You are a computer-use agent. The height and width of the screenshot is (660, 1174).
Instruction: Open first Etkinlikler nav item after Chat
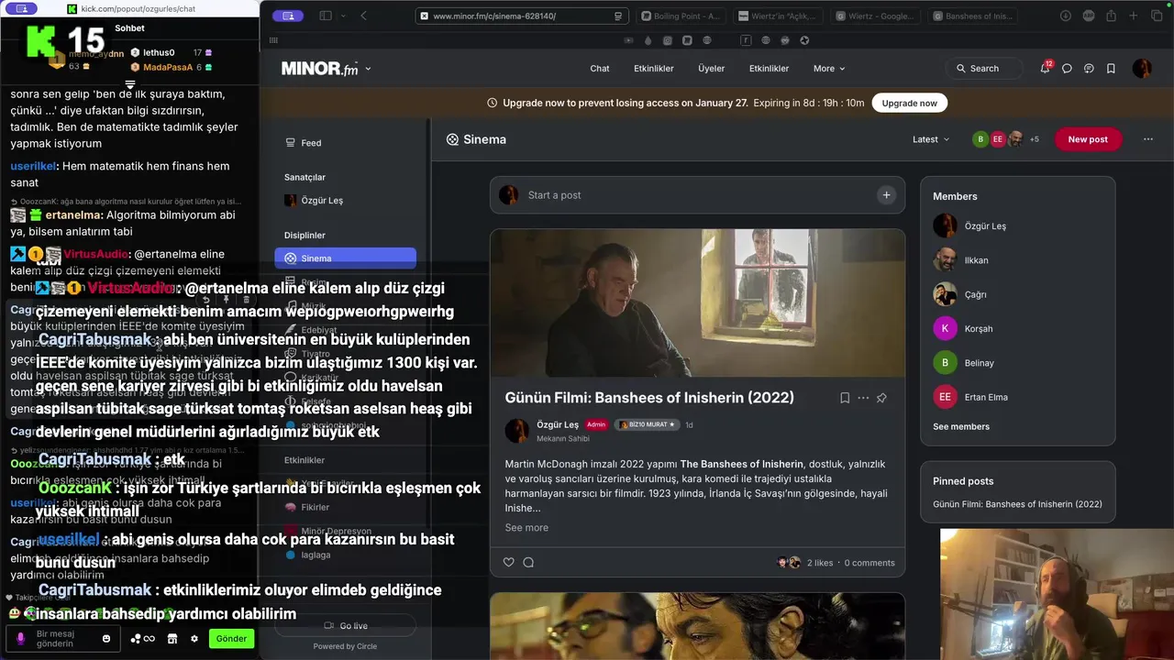(x=654, y=69)
